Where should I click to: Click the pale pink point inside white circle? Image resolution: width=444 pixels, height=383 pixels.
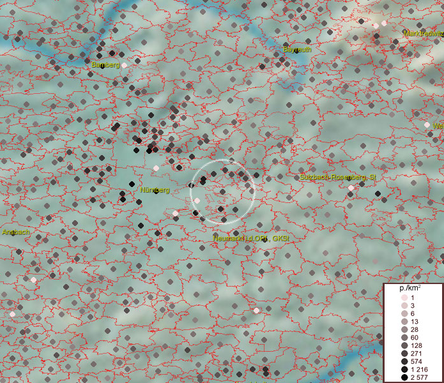pyautogui.click(x=197, y=200)
